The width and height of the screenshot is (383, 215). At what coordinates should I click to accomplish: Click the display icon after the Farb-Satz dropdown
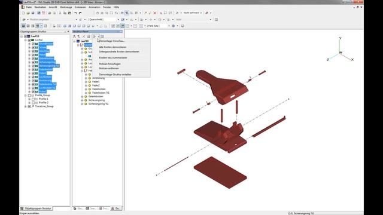[174, 26]
